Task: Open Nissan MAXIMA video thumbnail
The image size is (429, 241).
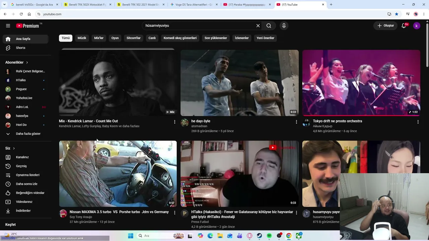Action: pos(118,174)
